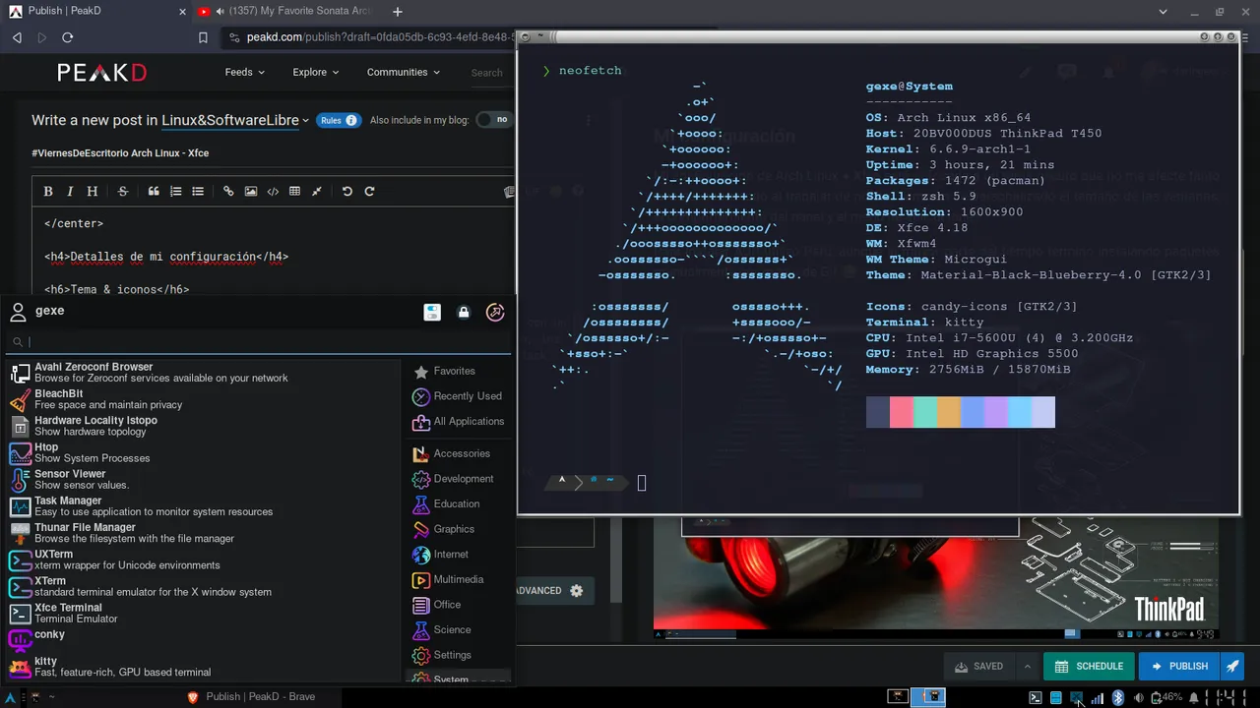This screenshot has width=1260, height=708.
Task: Click the Saved draft button
Action: point(978,666)
